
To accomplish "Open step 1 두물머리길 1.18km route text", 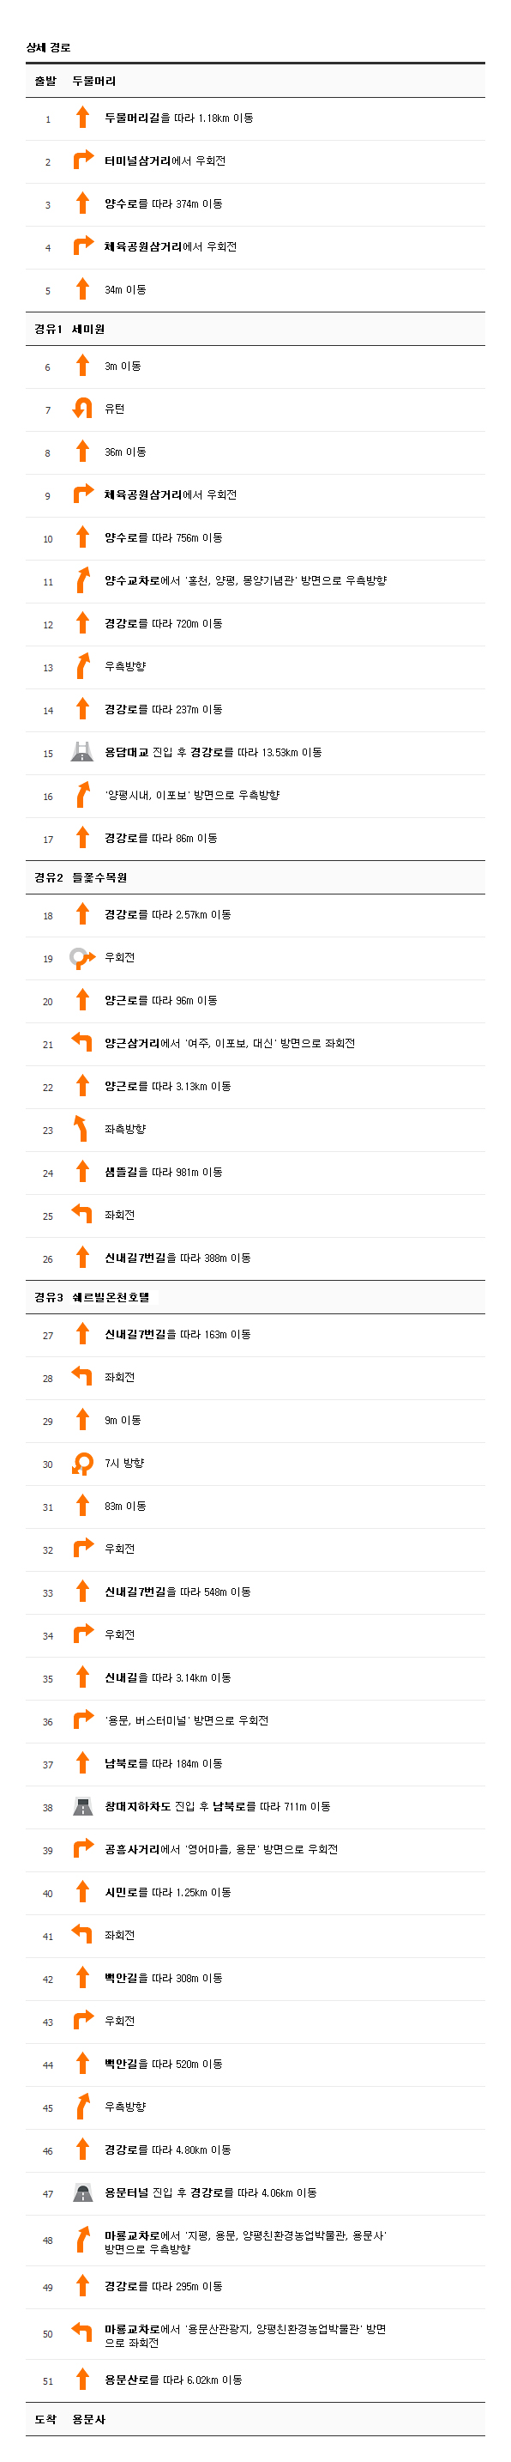I will (x=178, y=118).
